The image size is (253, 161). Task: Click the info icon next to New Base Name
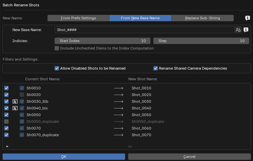pos(246,30)
